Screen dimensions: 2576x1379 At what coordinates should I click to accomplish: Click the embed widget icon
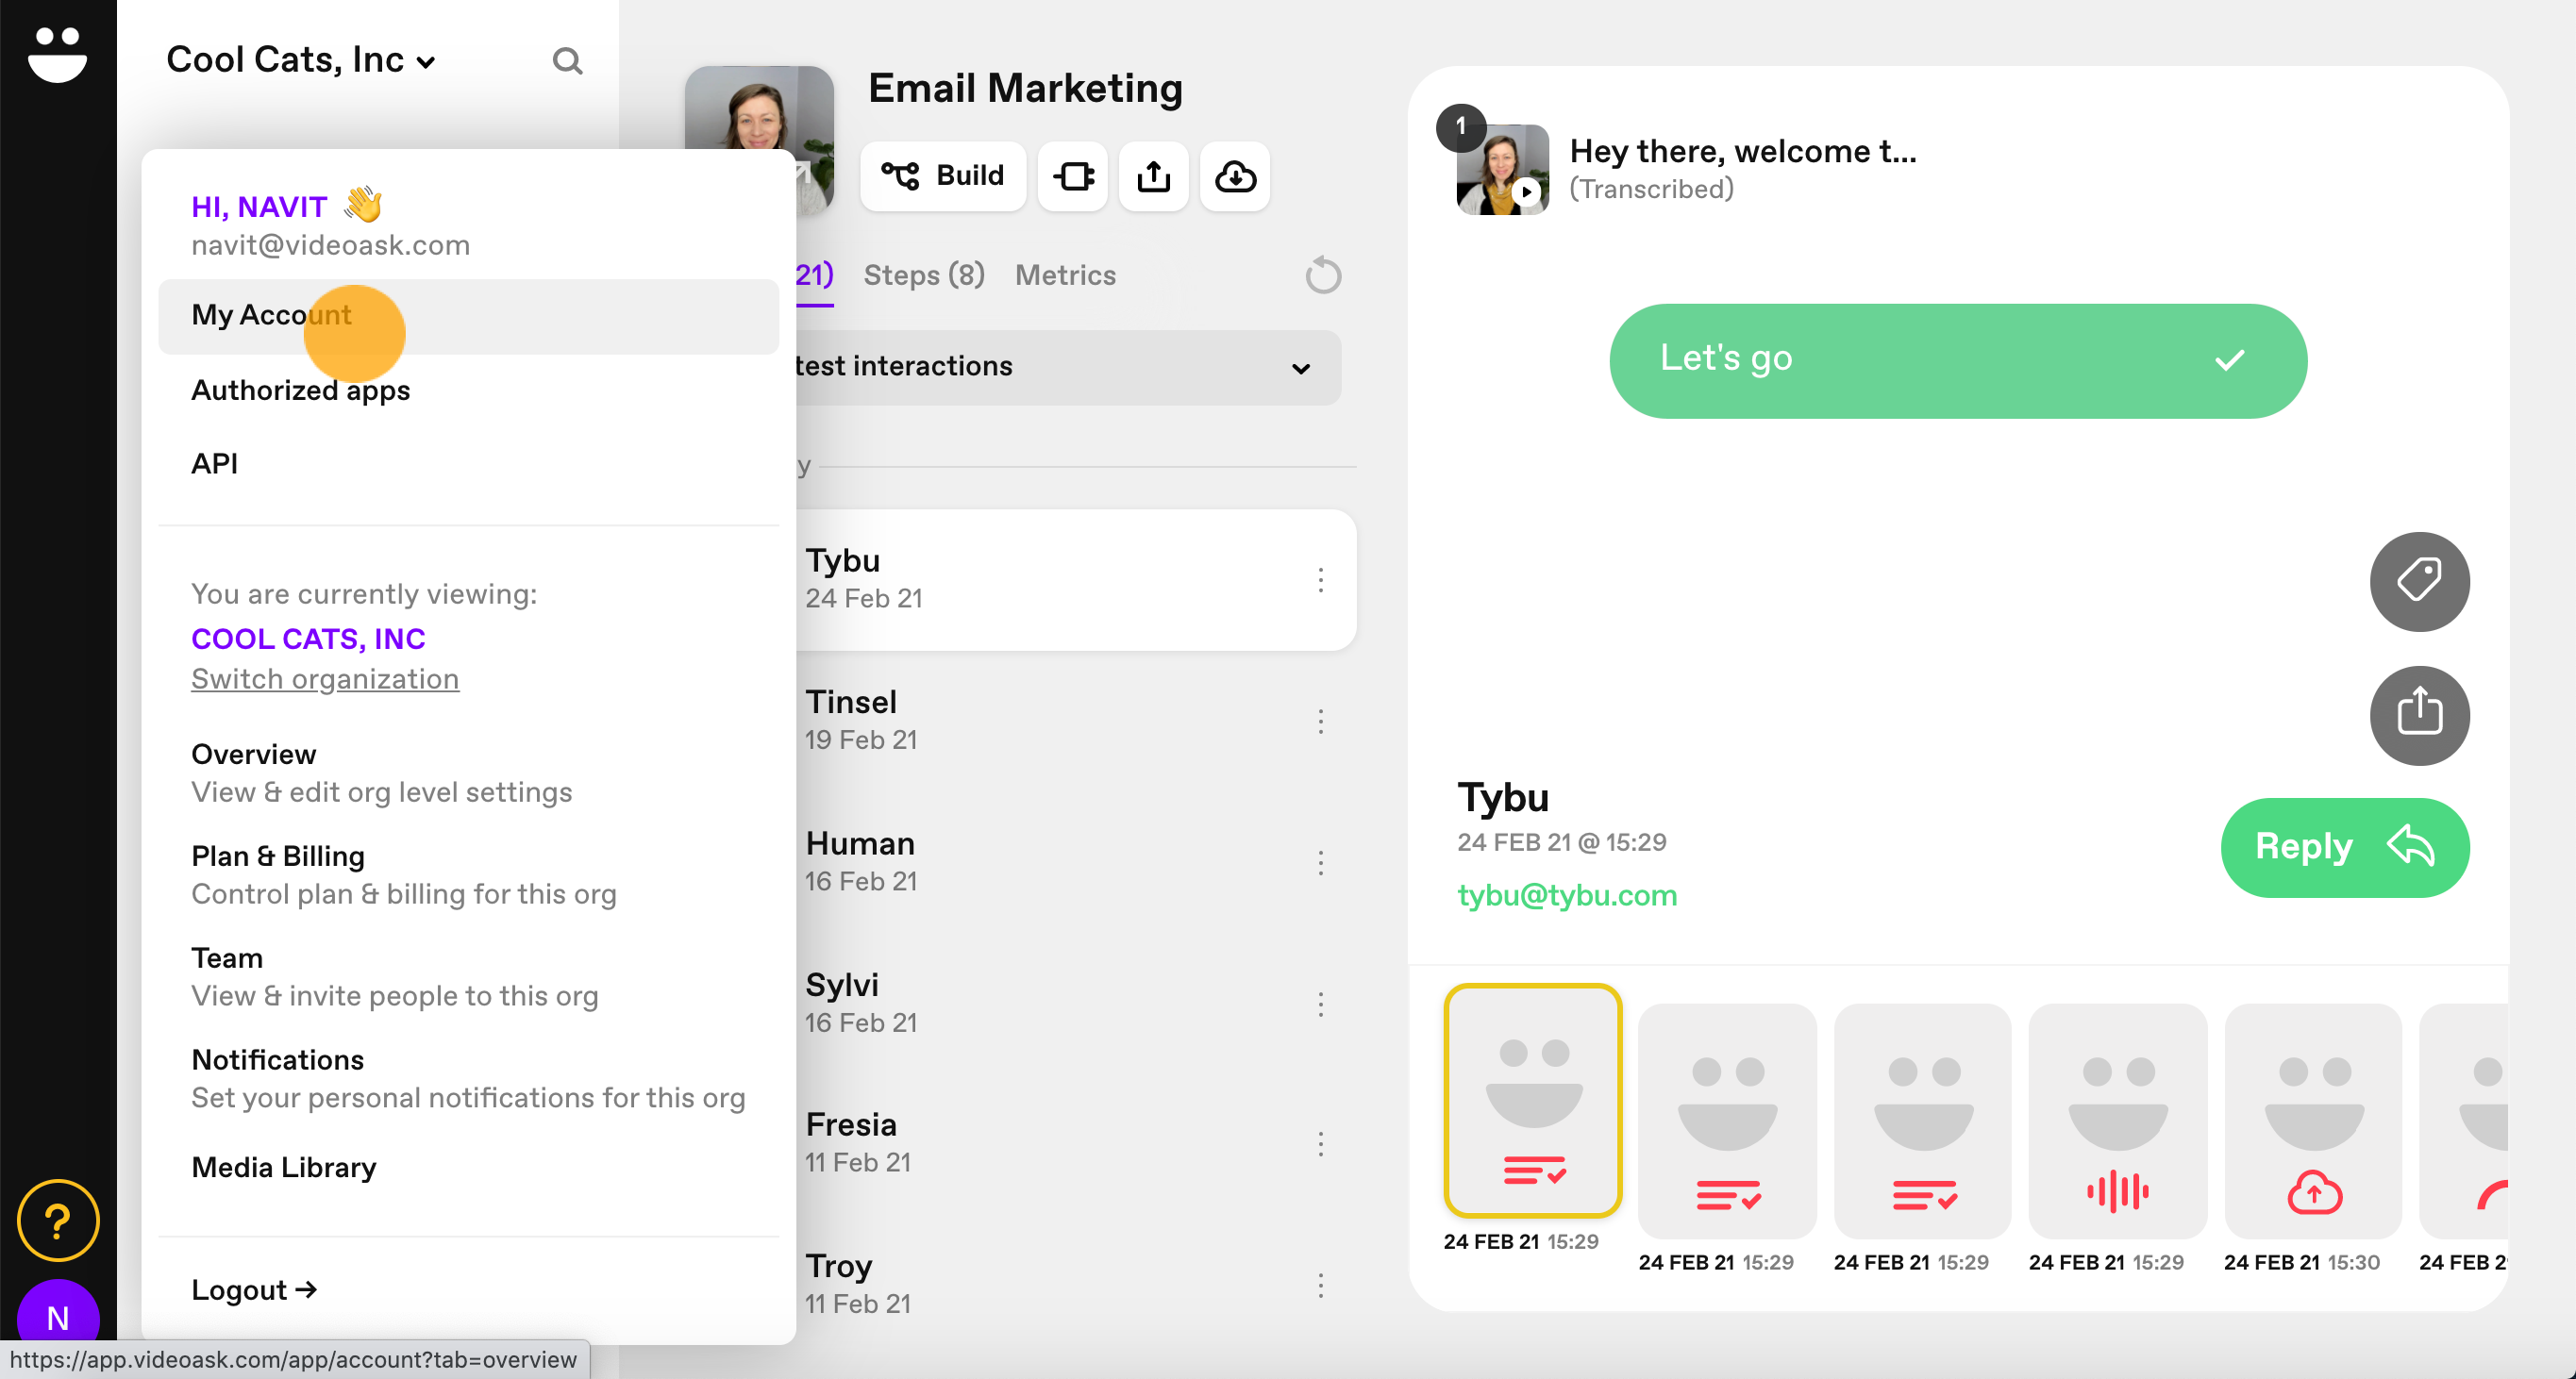click(x=1073, y=175)
